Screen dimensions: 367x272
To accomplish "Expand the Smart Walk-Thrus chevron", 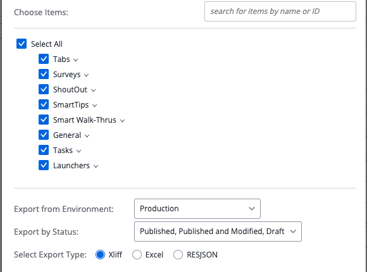I will [122, 121].
